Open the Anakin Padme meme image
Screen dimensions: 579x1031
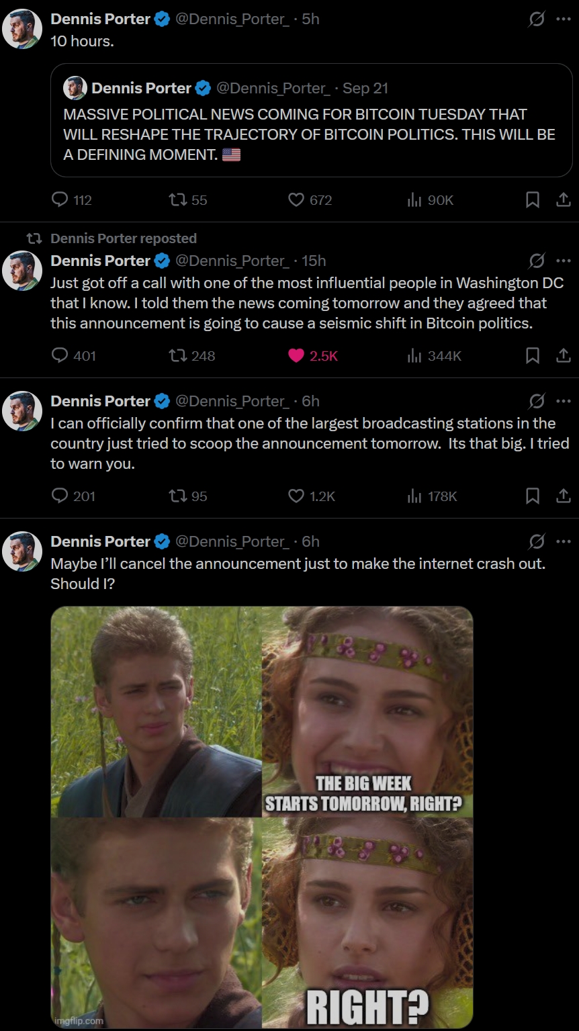262,817
